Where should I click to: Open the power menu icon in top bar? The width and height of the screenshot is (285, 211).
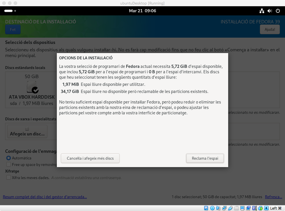click(x=278, y=11)
